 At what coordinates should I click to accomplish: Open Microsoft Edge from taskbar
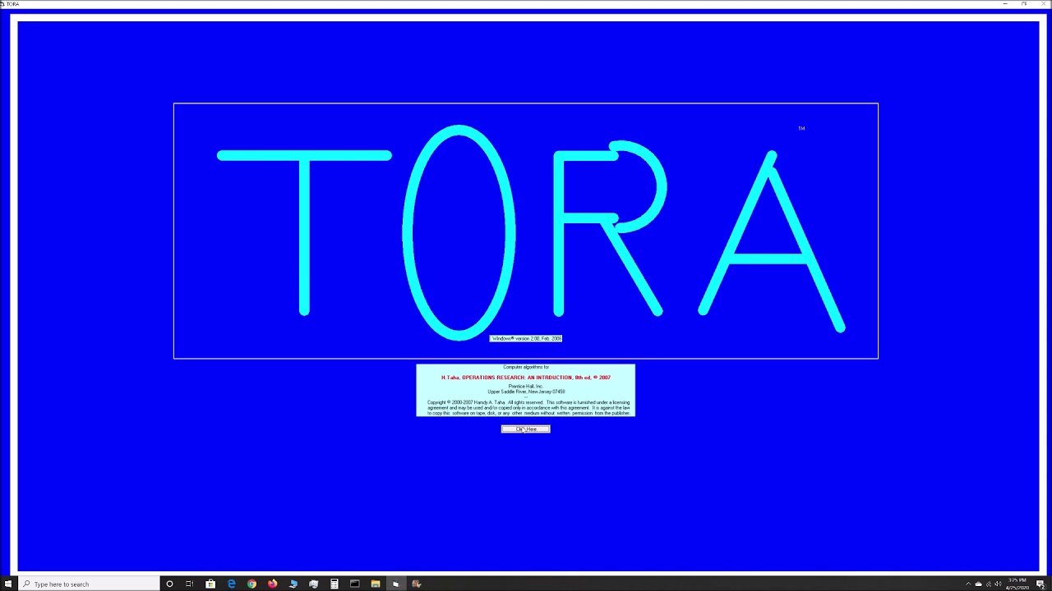click(231, 584)
